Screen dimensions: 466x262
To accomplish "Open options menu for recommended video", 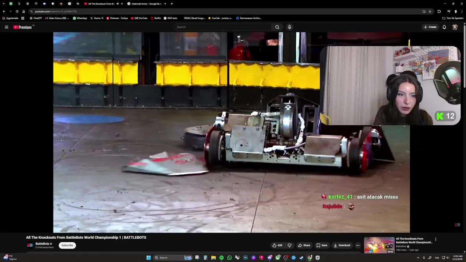I will pyautogui.click(x=435, y=239).
